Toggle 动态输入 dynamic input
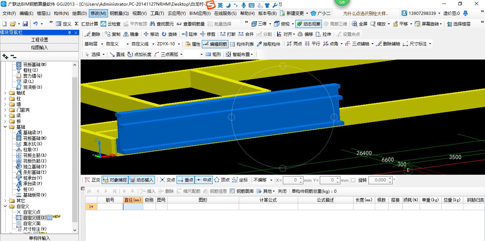Viewport: 485px width, 241px height. (x=141, y=180)
